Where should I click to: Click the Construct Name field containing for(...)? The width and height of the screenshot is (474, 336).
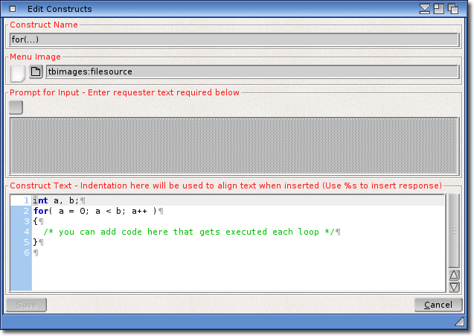tap(234, 39)
